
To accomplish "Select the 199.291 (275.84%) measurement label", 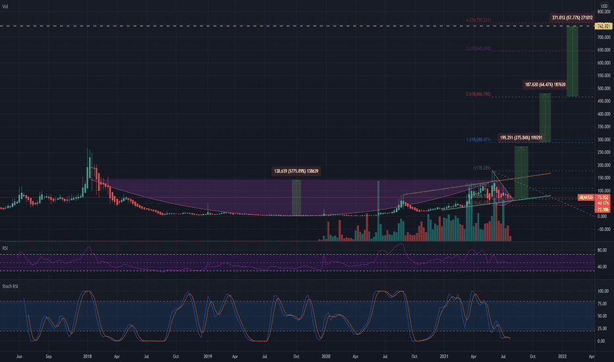I will (521, 138).
